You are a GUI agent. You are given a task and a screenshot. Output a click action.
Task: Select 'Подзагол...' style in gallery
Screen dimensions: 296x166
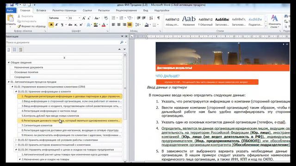pos(255,21)
